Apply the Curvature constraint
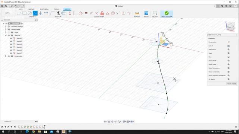This screenshot has height=134, width=239. [x=129, y=13]
